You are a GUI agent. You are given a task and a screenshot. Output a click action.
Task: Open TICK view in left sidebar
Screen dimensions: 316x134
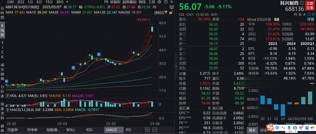point(2,50)
